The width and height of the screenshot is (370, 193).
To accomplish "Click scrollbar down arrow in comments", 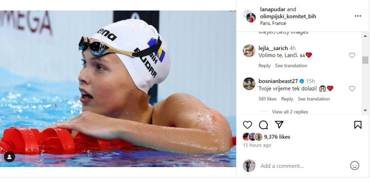I will (365, 111).
